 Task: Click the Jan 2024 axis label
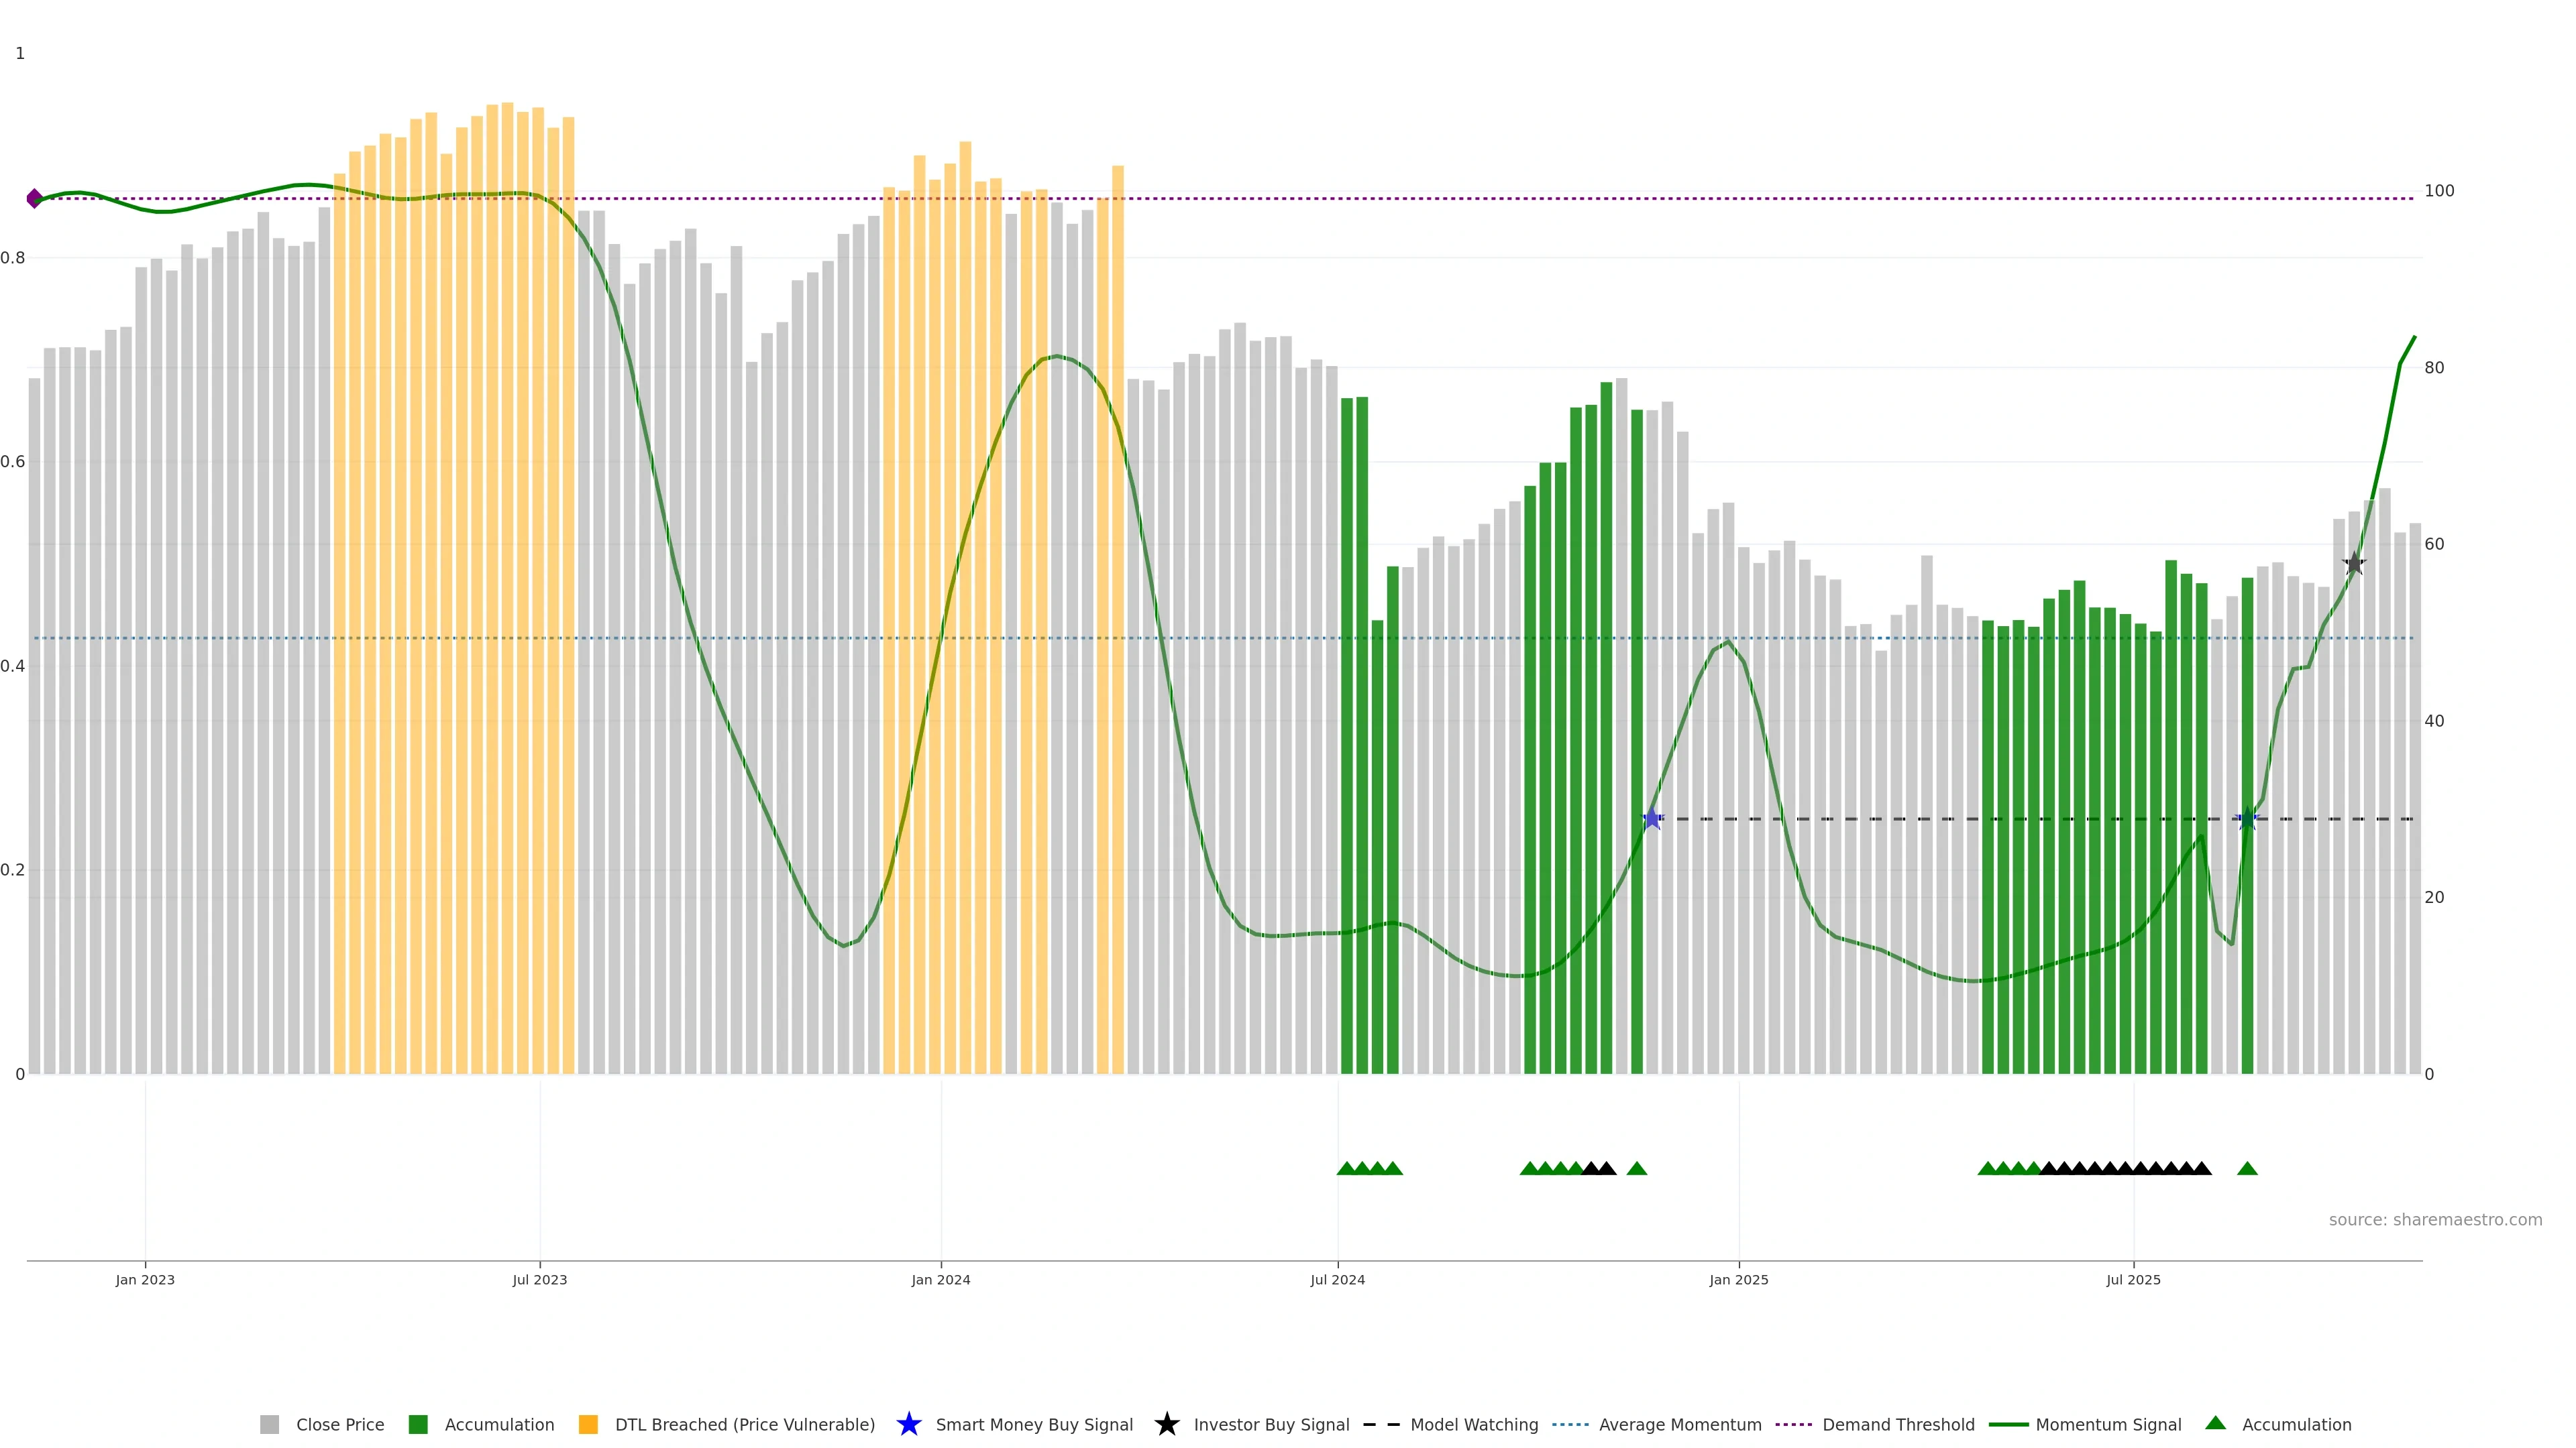pyautogui.click(x=940, y=1280)
